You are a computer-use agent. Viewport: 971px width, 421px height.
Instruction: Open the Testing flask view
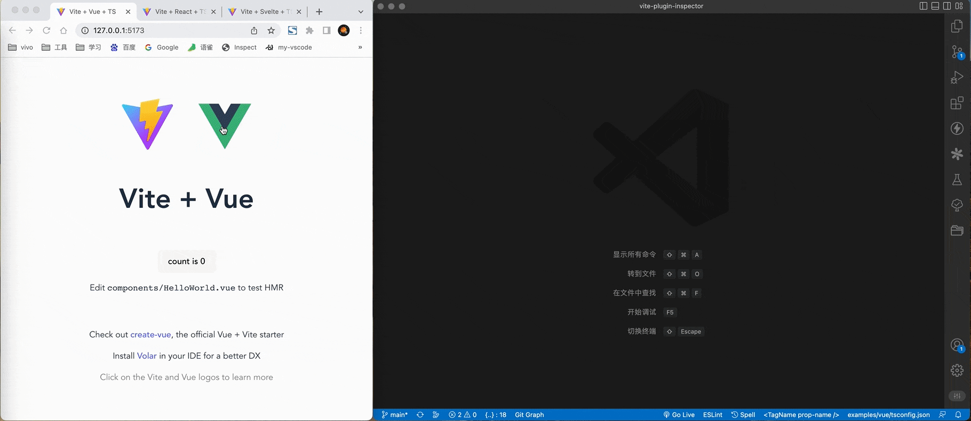(957, 180)
